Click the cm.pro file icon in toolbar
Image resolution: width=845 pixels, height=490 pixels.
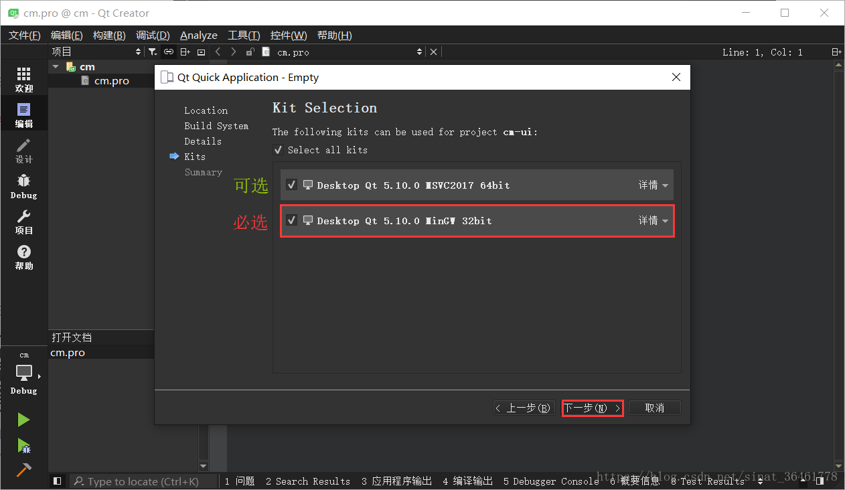pyautogui.click(x=266, y=52)
